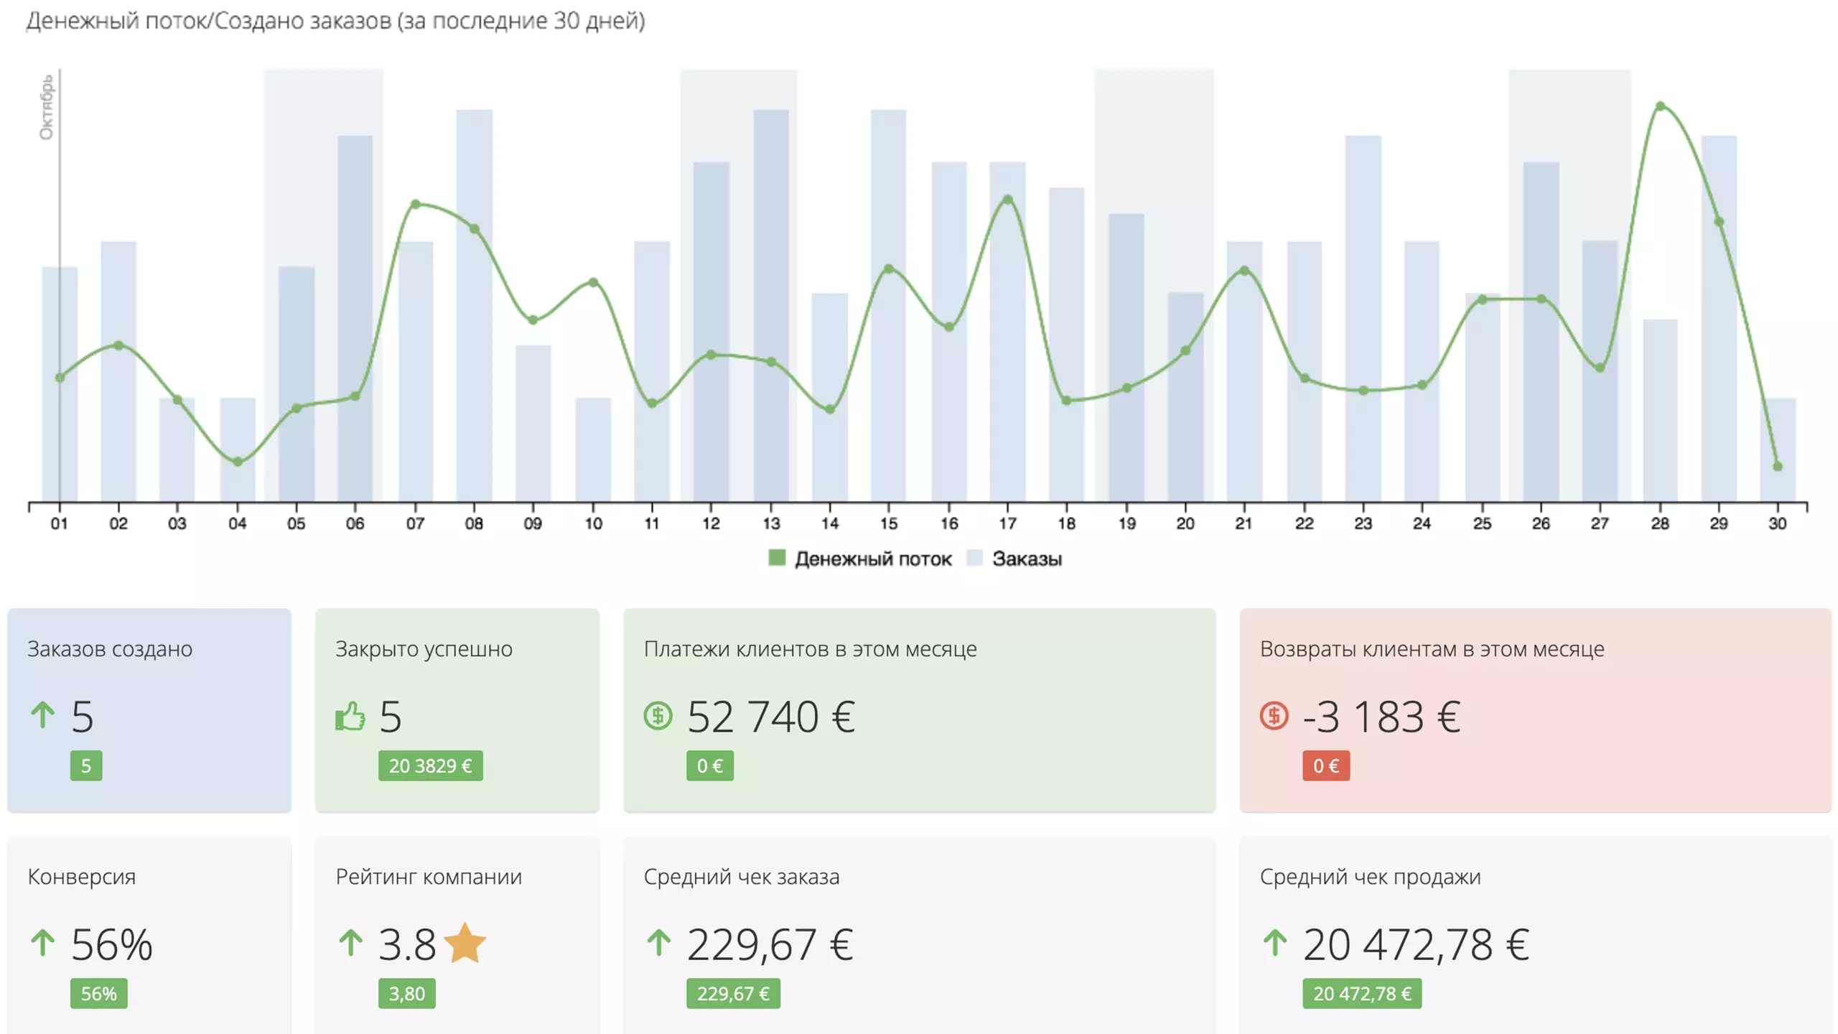Select the cash flow point on day 17

[x=1007, y=200]
